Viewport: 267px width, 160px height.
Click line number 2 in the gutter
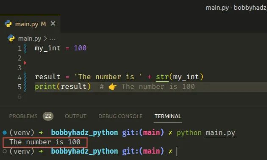tap(19, 58)
